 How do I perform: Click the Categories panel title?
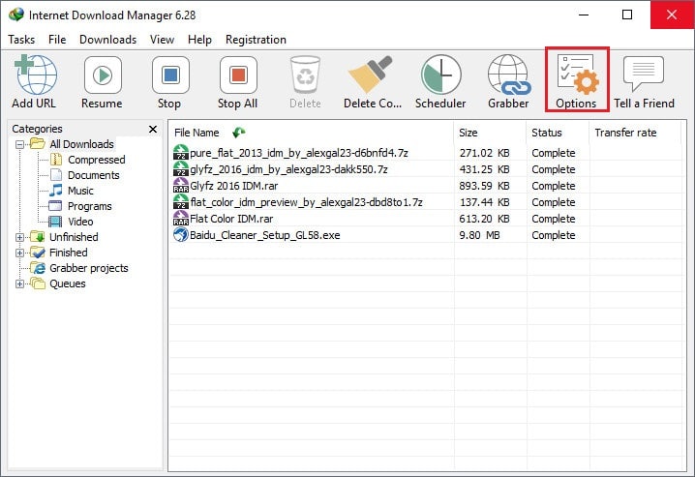pyautogui.click(x=37, y=129)
